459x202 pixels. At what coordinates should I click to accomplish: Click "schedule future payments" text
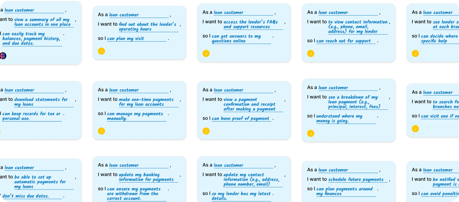(356, 179)
